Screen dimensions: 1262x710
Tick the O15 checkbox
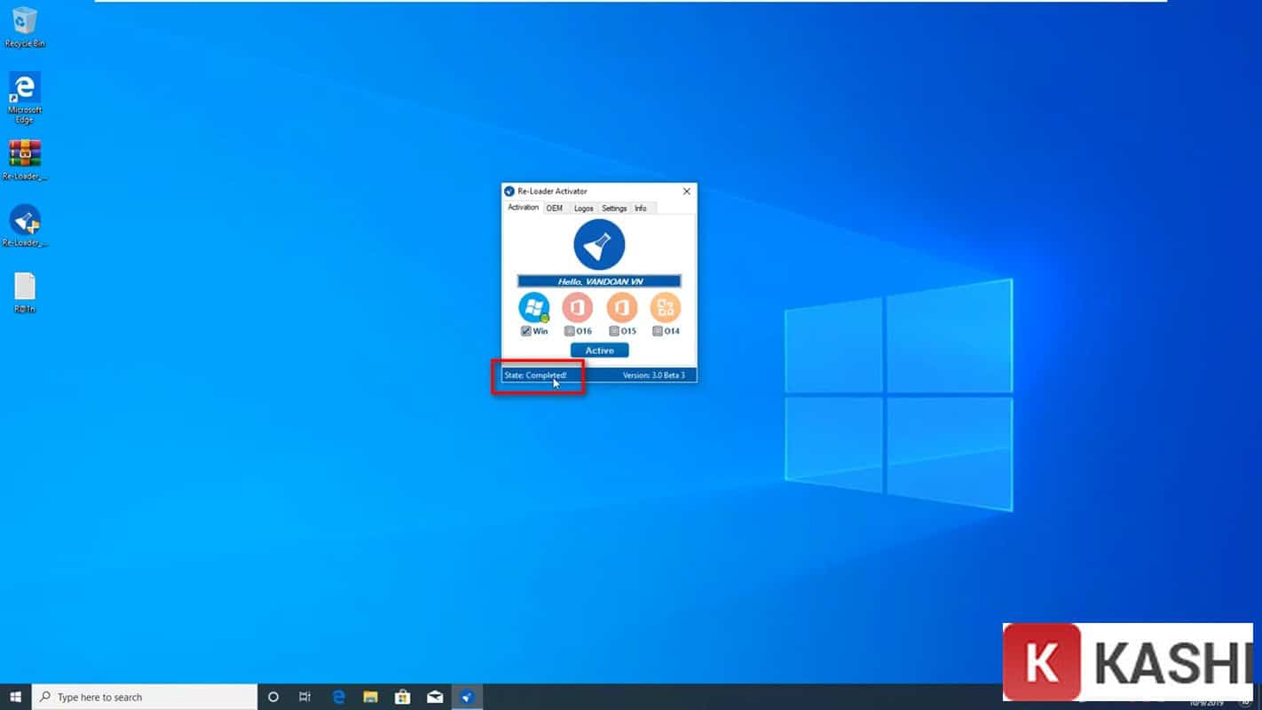[614, 331]
